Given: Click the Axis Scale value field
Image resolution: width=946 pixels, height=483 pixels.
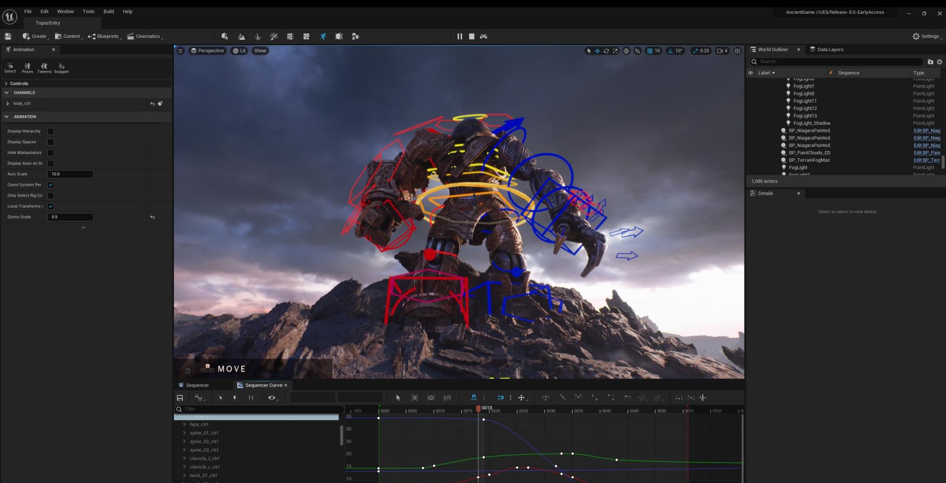Looking at the screenshot, I should [70, 174].
